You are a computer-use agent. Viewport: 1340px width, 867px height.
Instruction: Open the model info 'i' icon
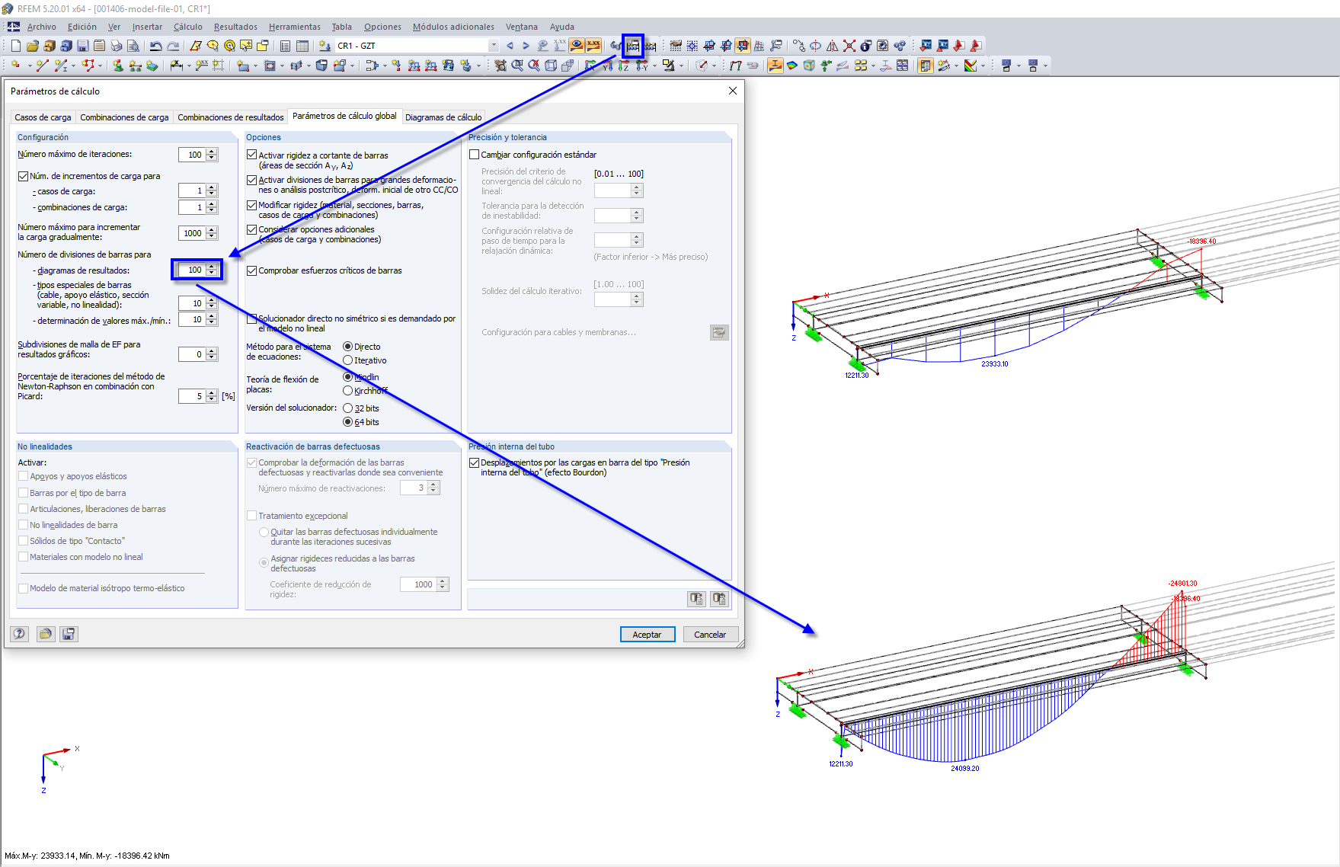866,46
